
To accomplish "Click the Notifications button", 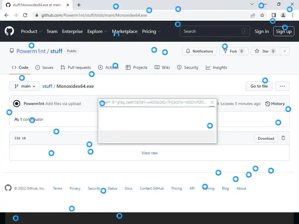I will pos(199,51).
